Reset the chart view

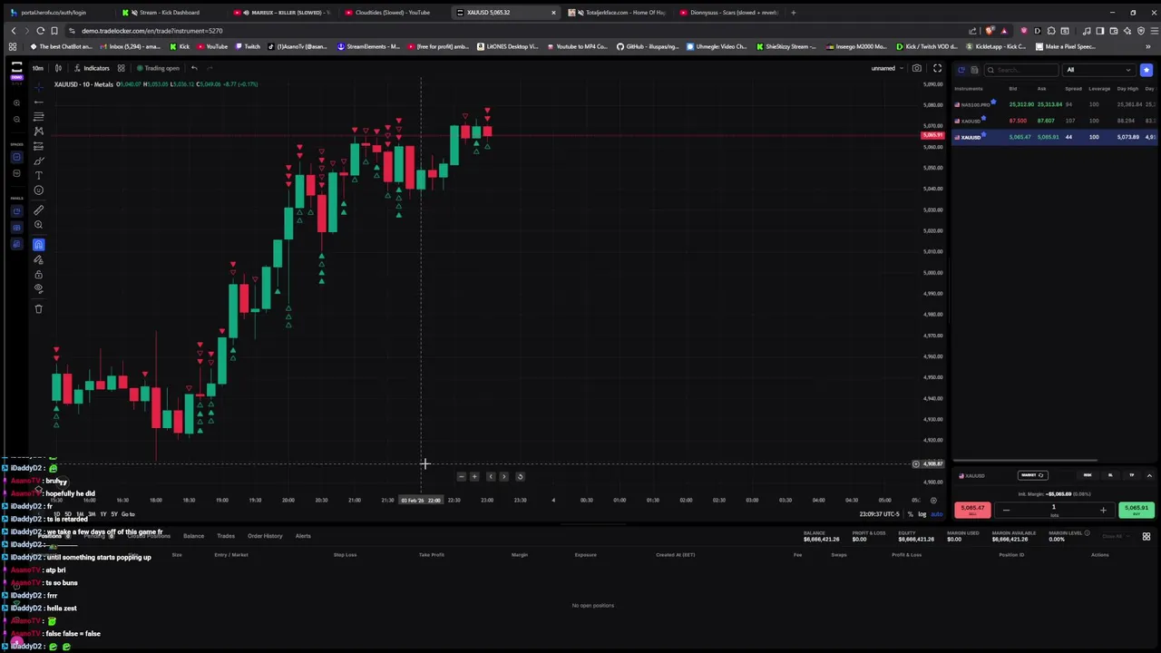[520, 476]
